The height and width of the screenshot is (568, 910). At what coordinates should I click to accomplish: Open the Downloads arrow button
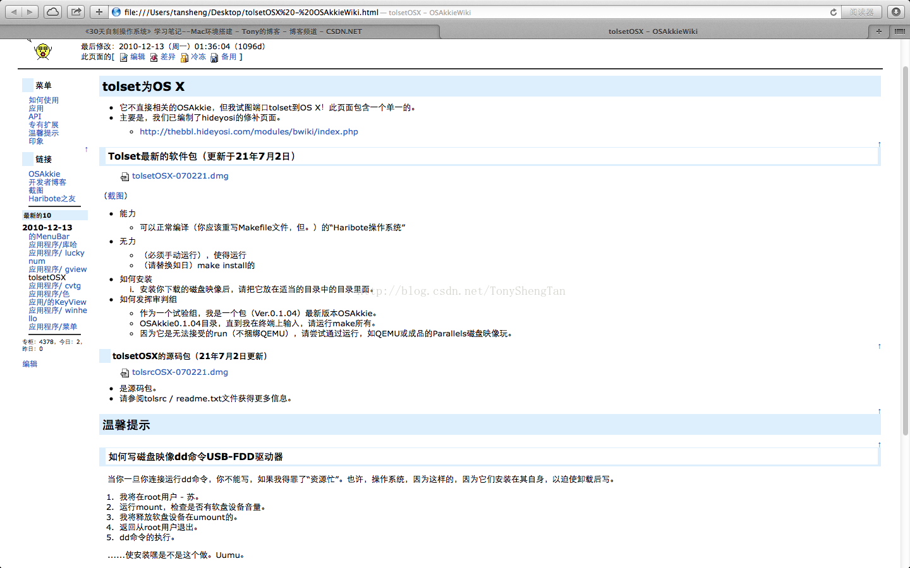(896, 11)
